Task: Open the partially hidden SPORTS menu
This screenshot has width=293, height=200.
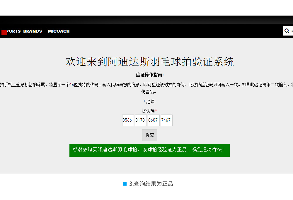Action: point(13,31)
